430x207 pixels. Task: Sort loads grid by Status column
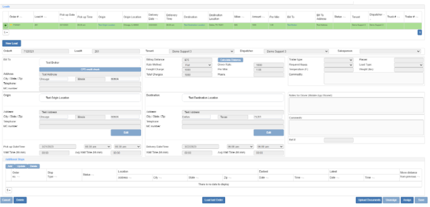point(339,17)
